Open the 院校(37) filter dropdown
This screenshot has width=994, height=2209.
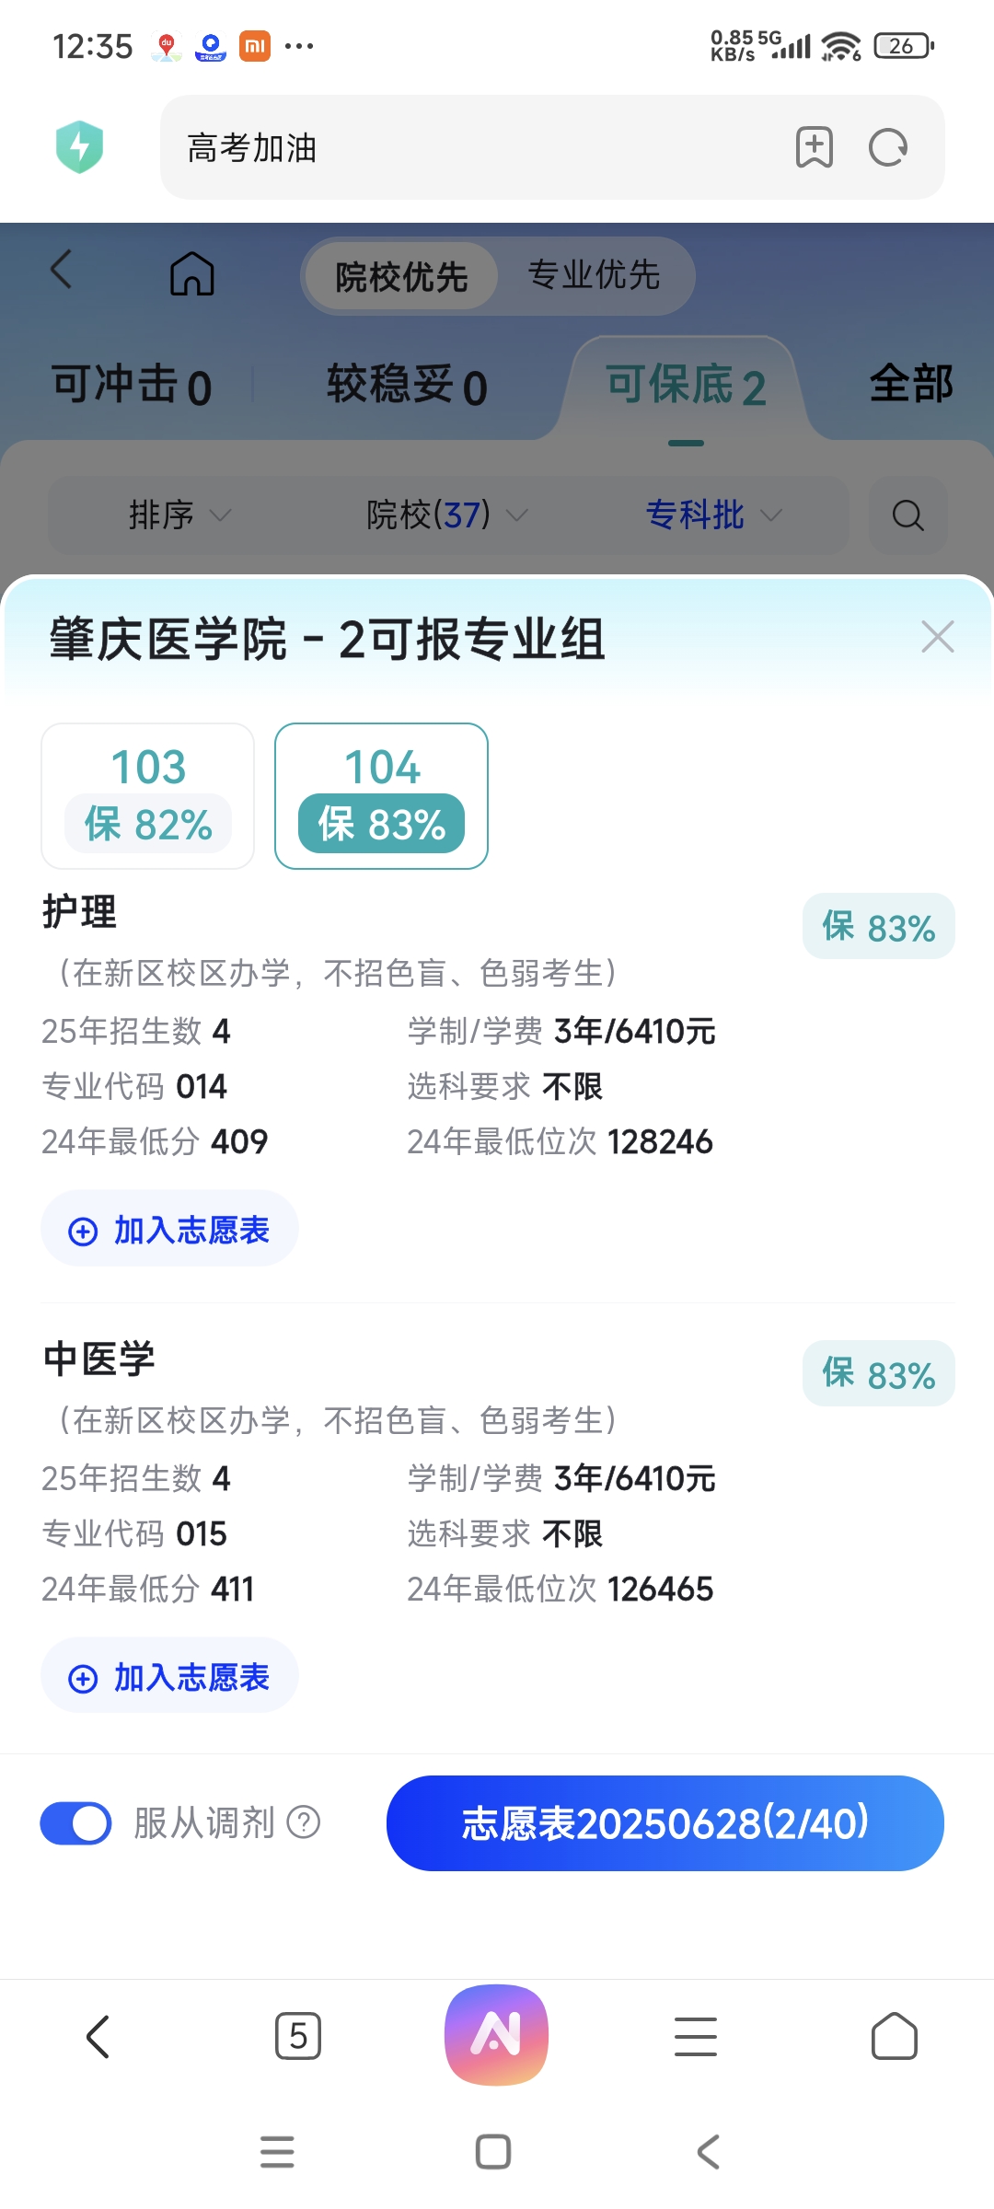tap(446, 515)
